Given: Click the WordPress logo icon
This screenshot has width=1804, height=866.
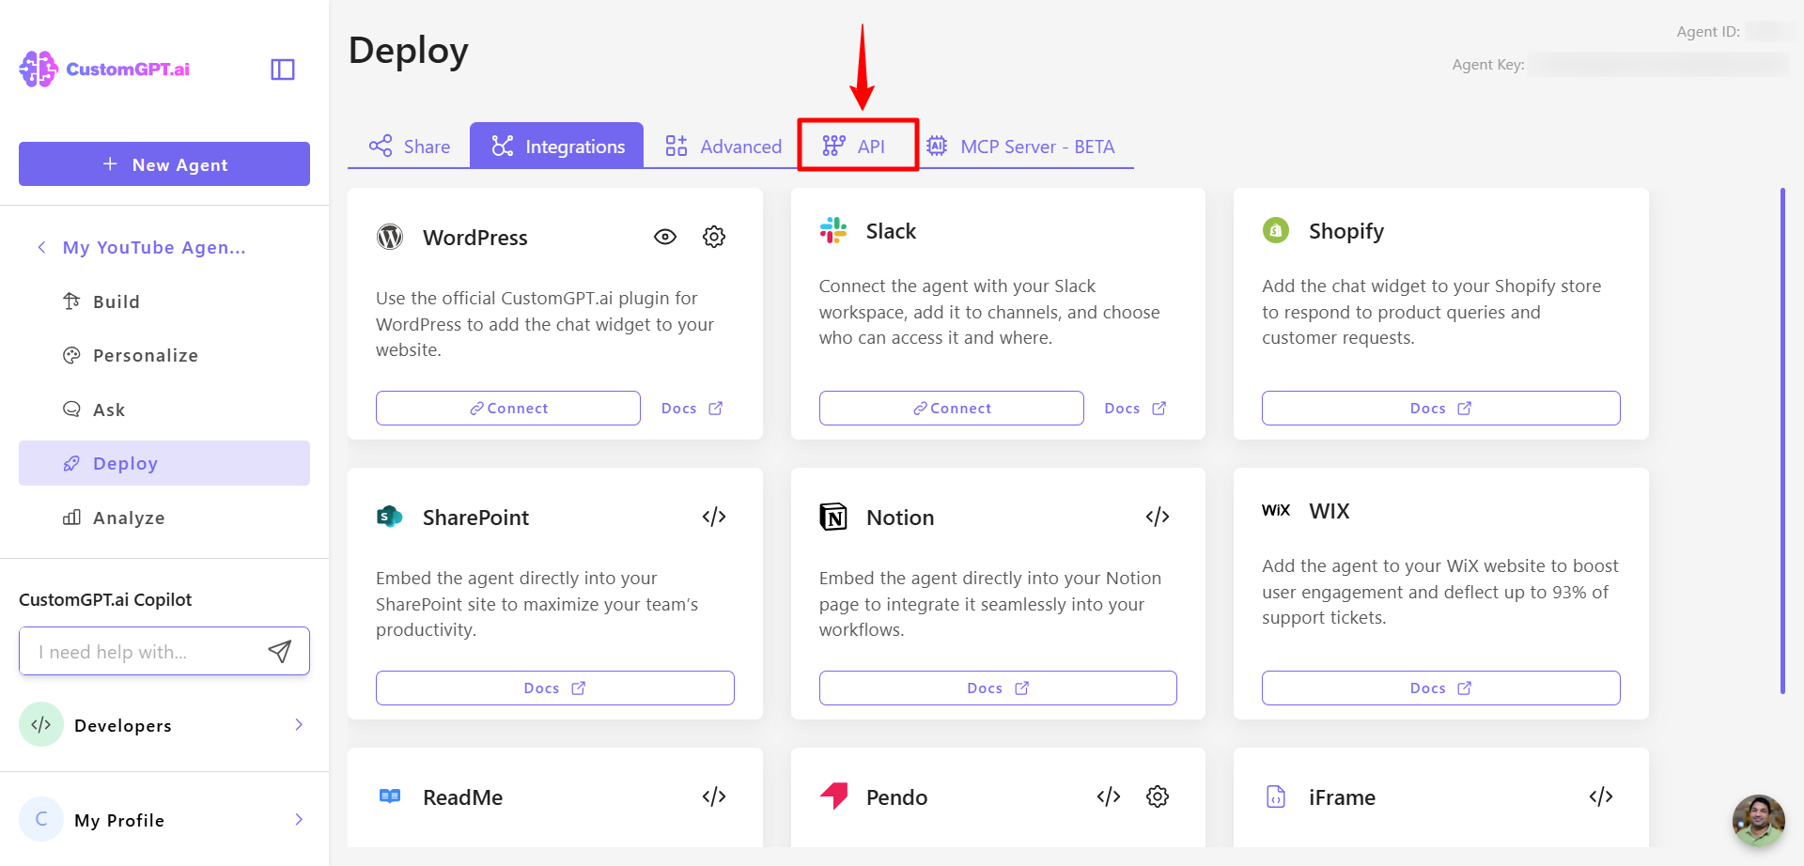Looking at the screenshot, I should click(x=390, y=237).
